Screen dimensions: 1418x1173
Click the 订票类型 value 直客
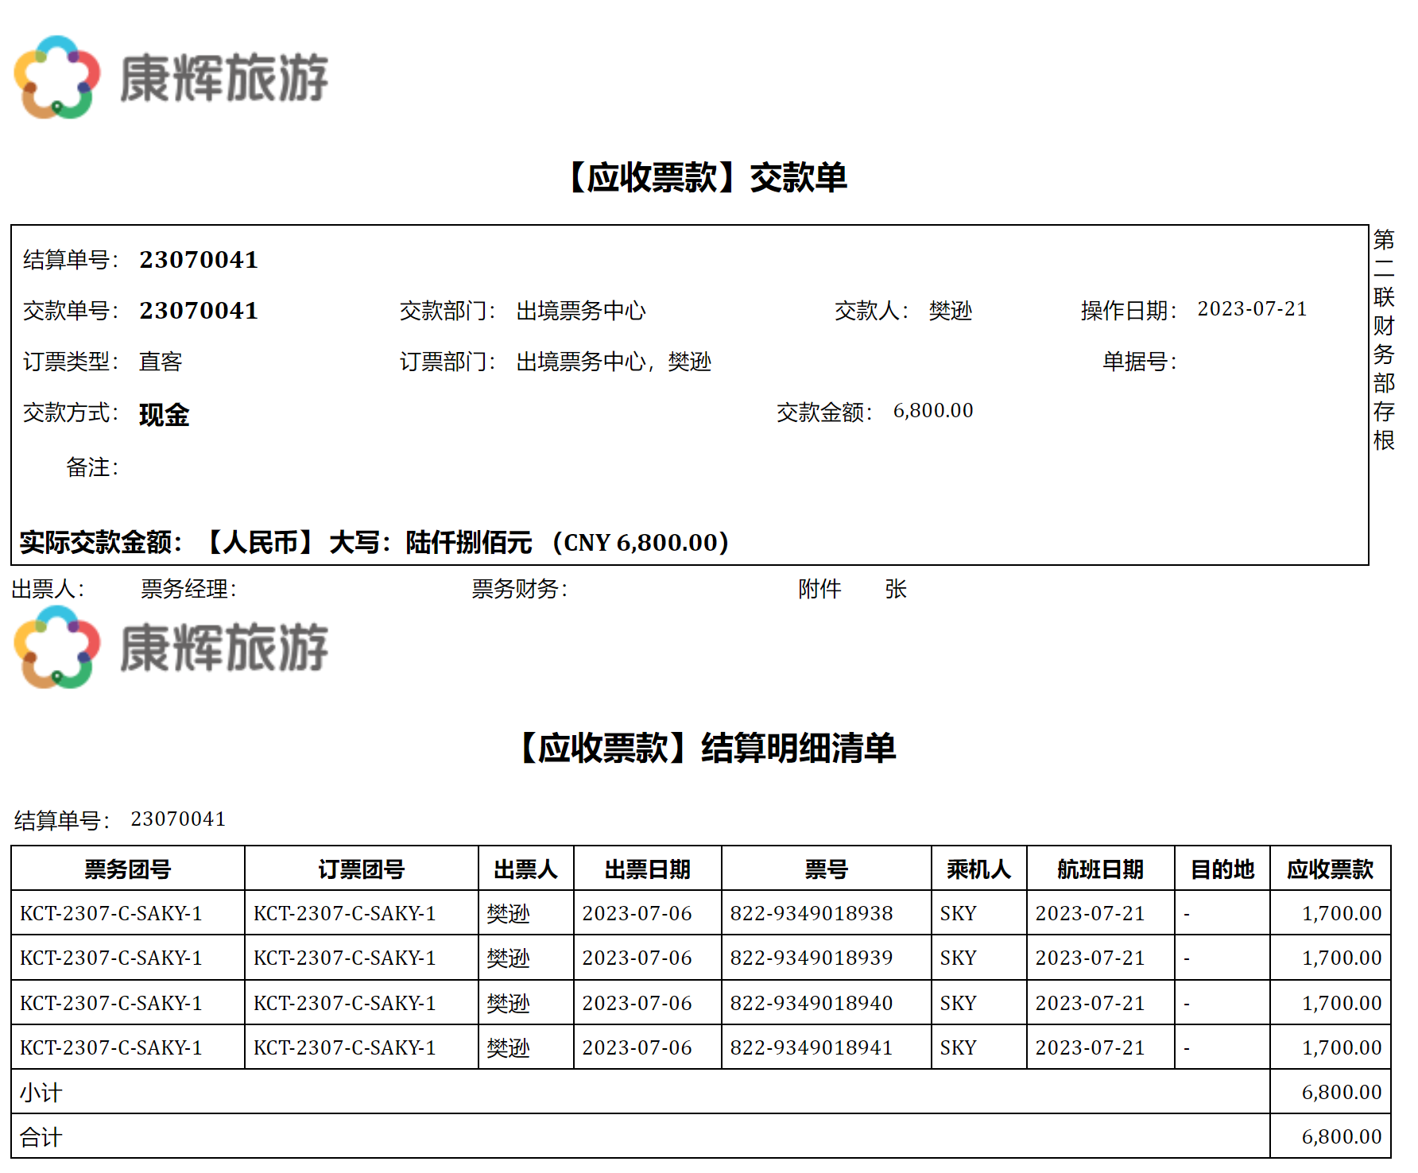tap(161, 362)
